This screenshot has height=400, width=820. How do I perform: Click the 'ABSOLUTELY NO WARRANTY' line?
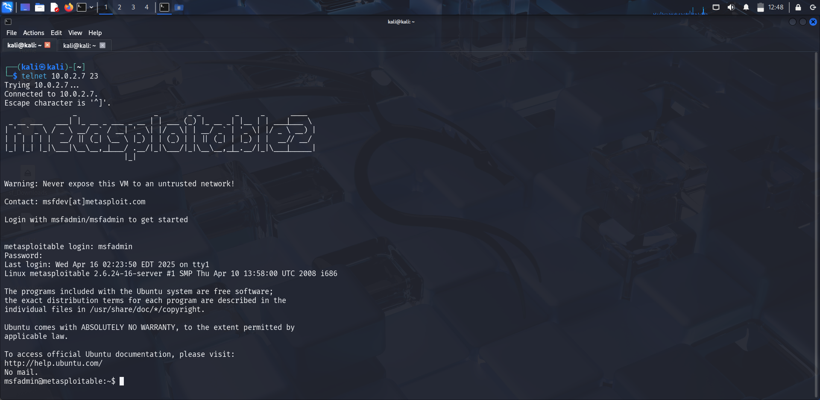149,327
